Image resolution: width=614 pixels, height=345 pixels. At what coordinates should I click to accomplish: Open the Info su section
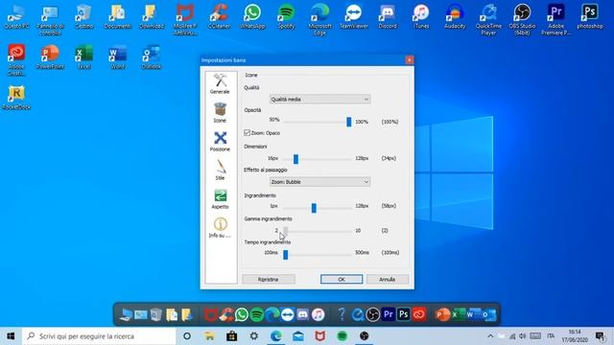point(220,228)
